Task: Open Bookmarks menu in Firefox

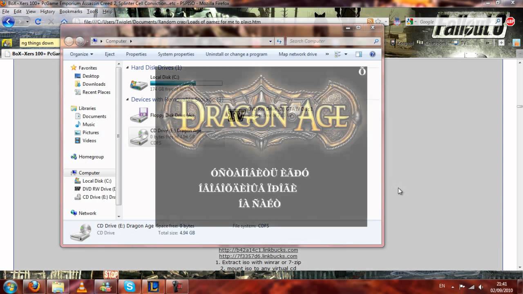Action: tap(71, 11)
